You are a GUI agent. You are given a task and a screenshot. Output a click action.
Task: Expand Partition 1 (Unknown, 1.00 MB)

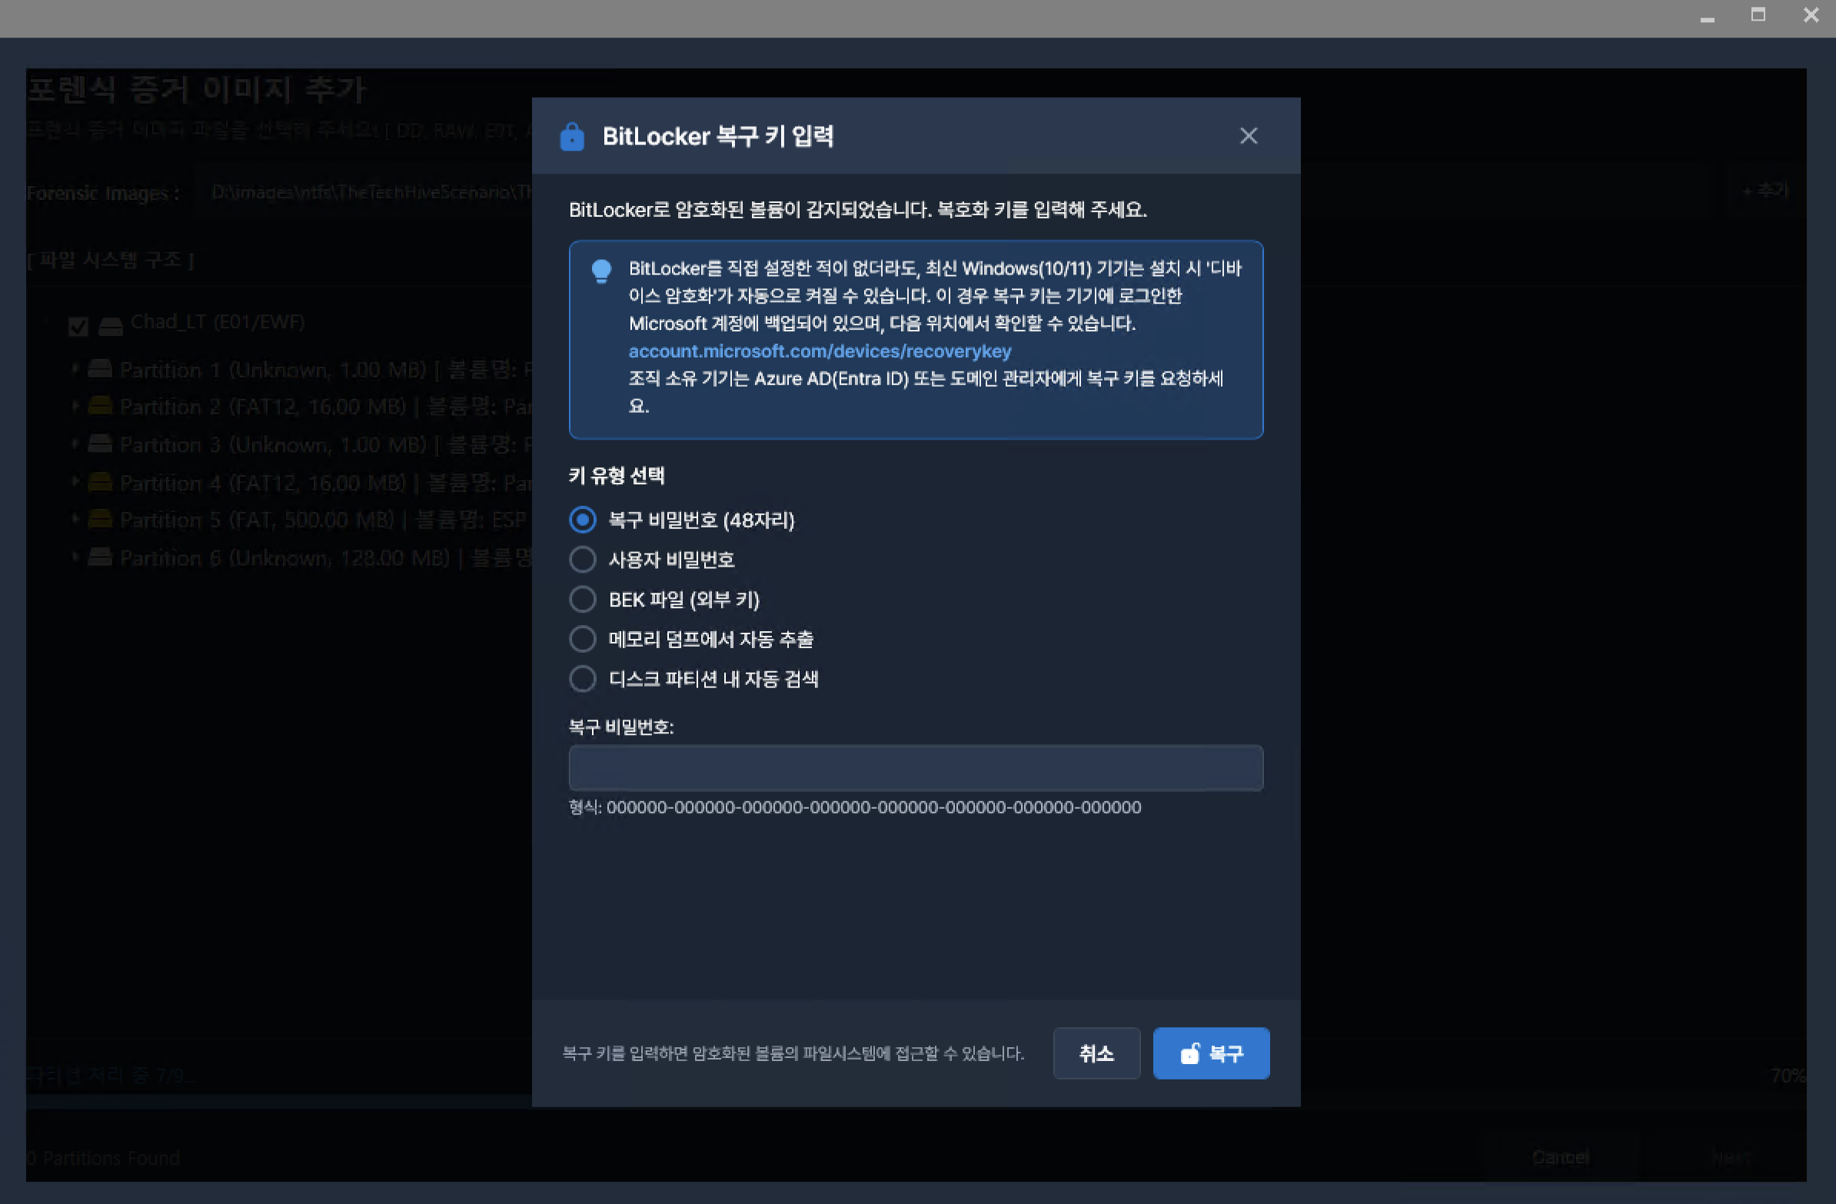pos(75,370)
